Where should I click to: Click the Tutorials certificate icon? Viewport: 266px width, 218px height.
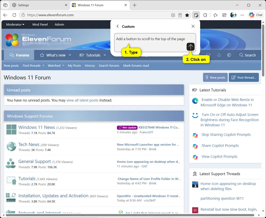(x=11, y=181)
